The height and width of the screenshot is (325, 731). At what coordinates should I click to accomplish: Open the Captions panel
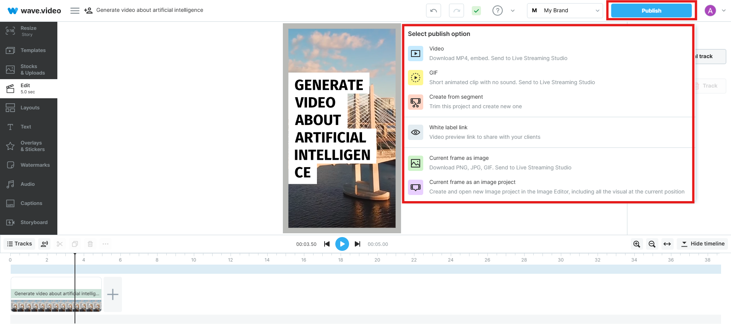29,203
